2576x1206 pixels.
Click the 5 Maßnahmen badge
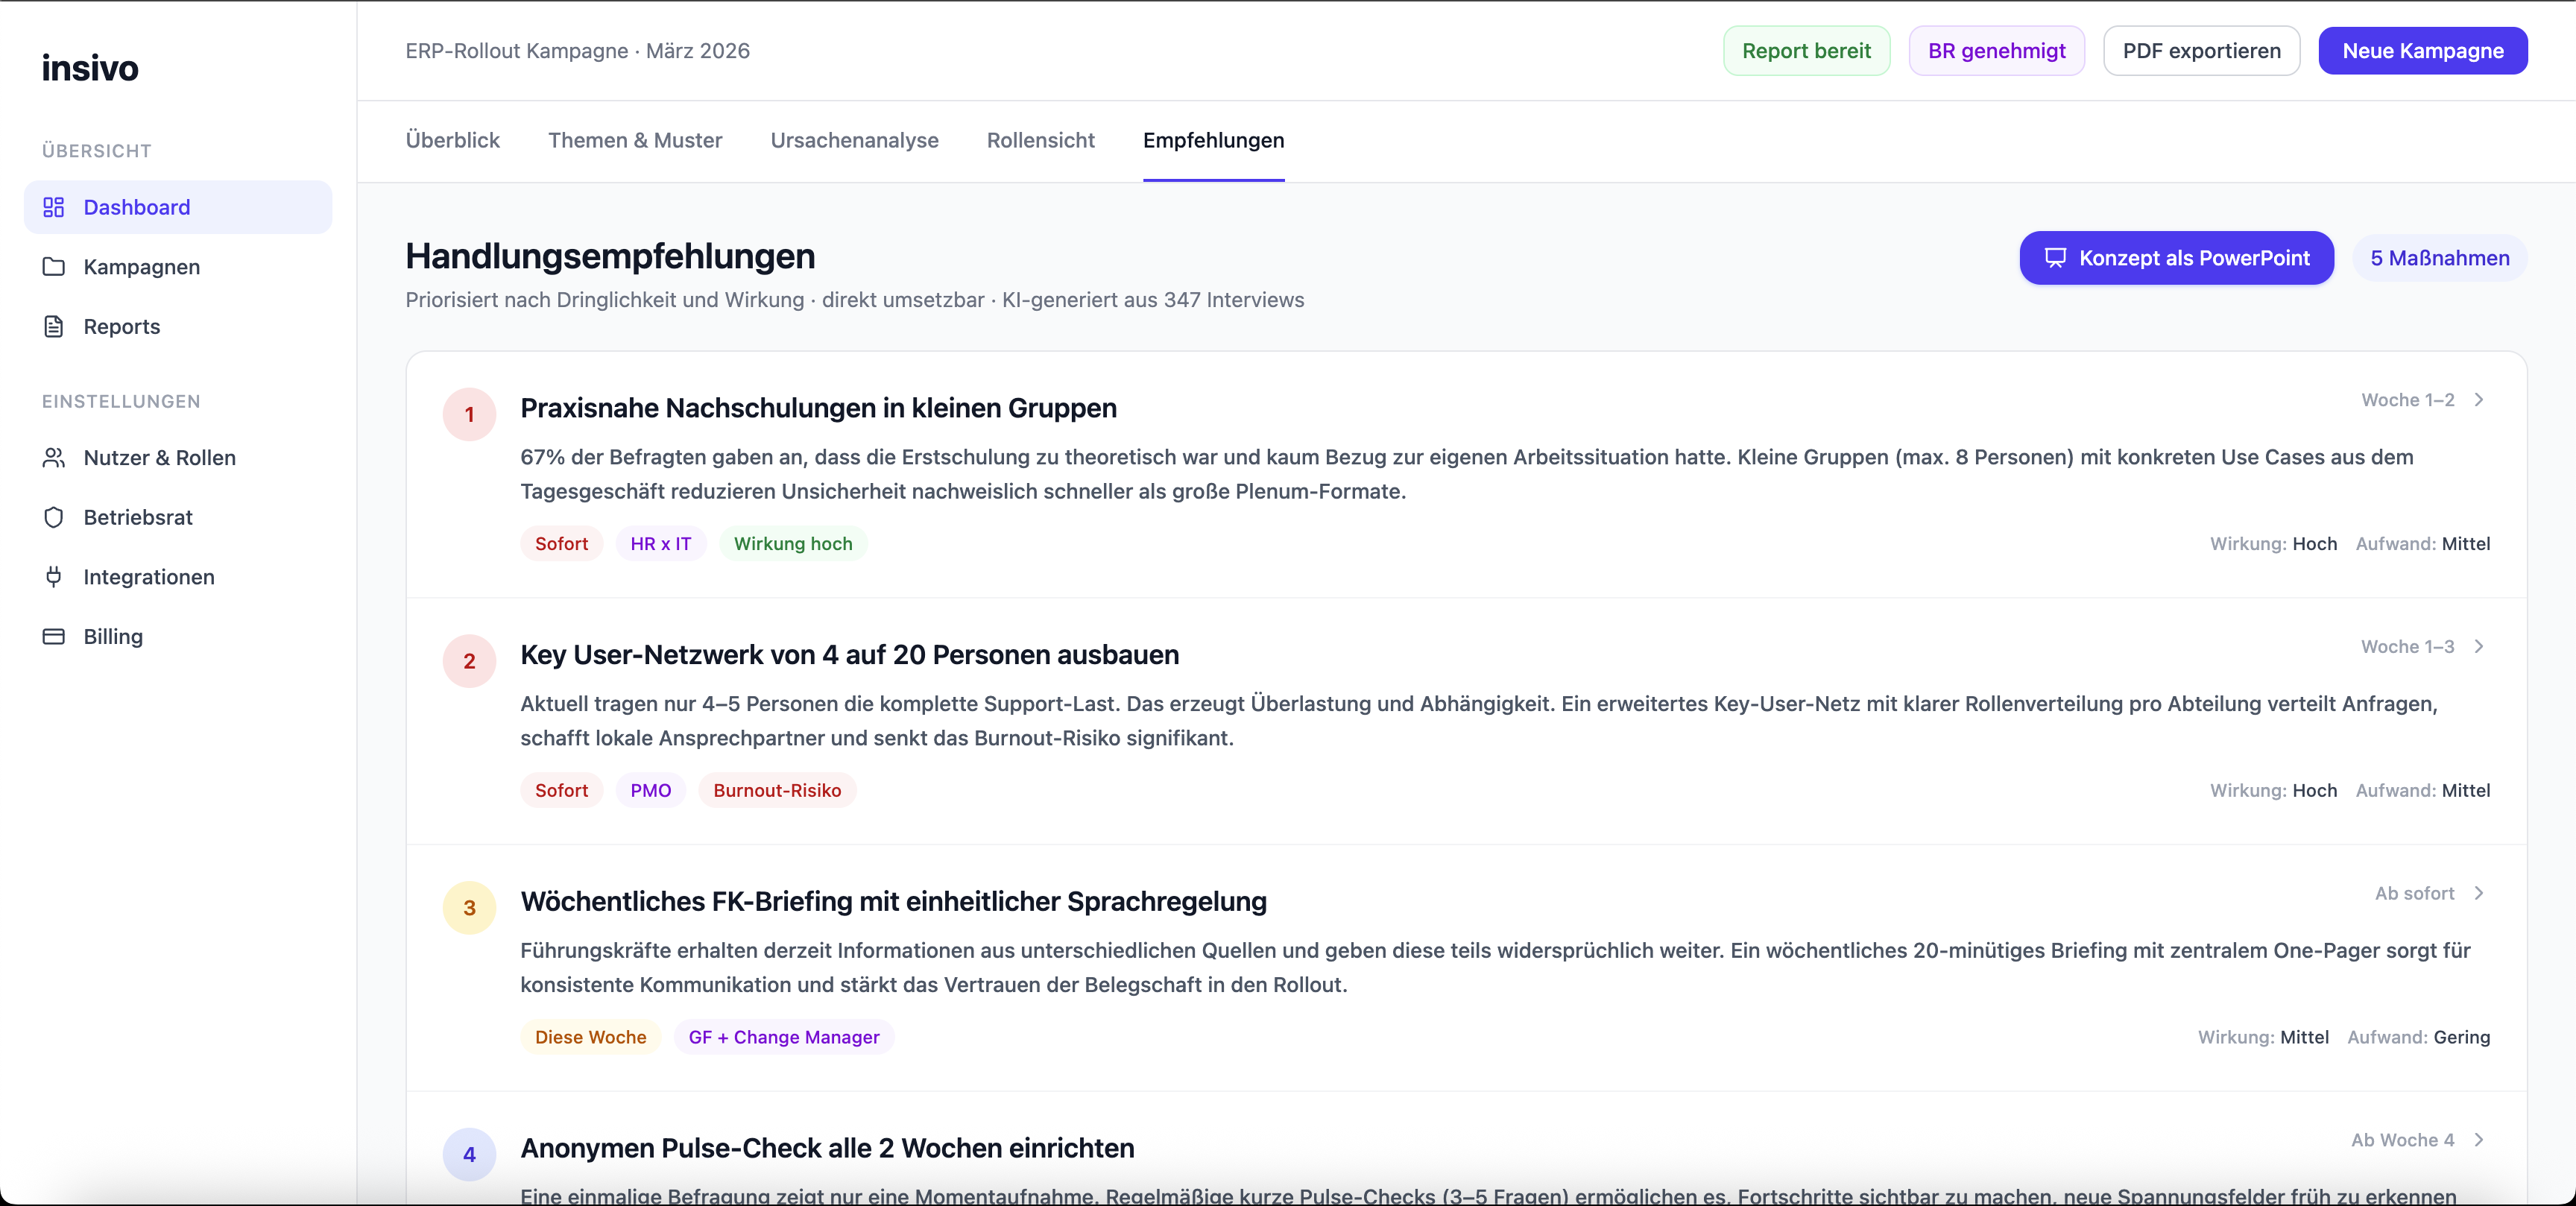2439,258
